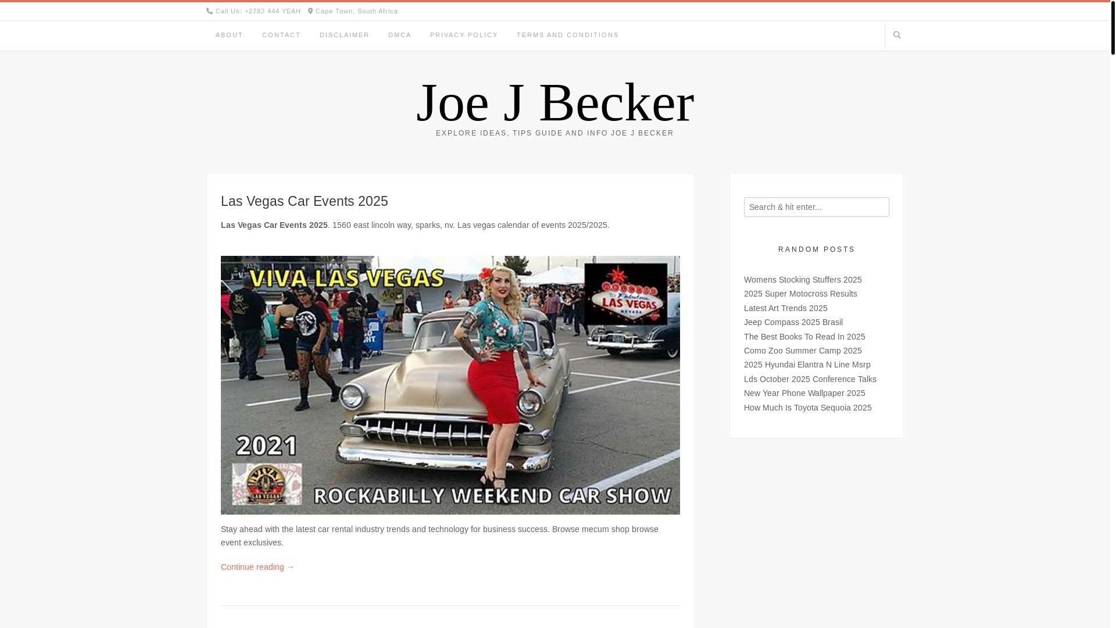Open 2025 Super Motocross Results post

pos(800,294)
